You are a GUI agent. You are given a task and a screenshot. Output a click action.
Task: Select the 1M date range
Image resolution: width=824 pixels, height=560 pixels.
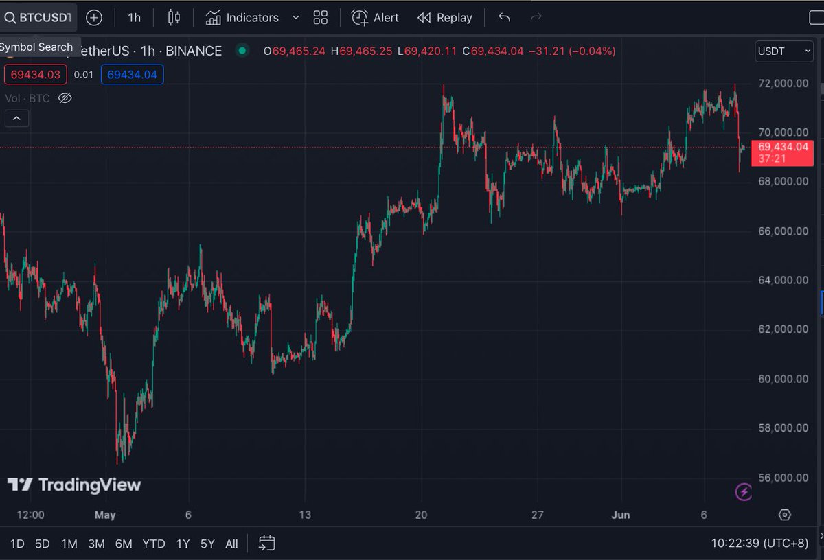[69, 544]
